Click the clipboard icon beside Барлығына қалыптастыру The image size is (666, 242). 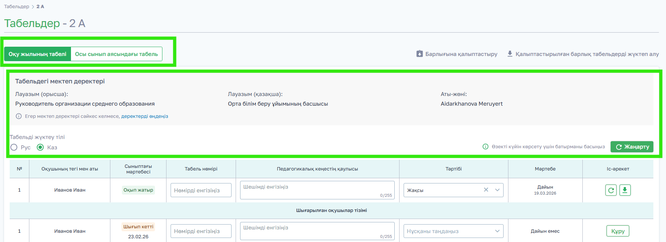tap(420, 54)
